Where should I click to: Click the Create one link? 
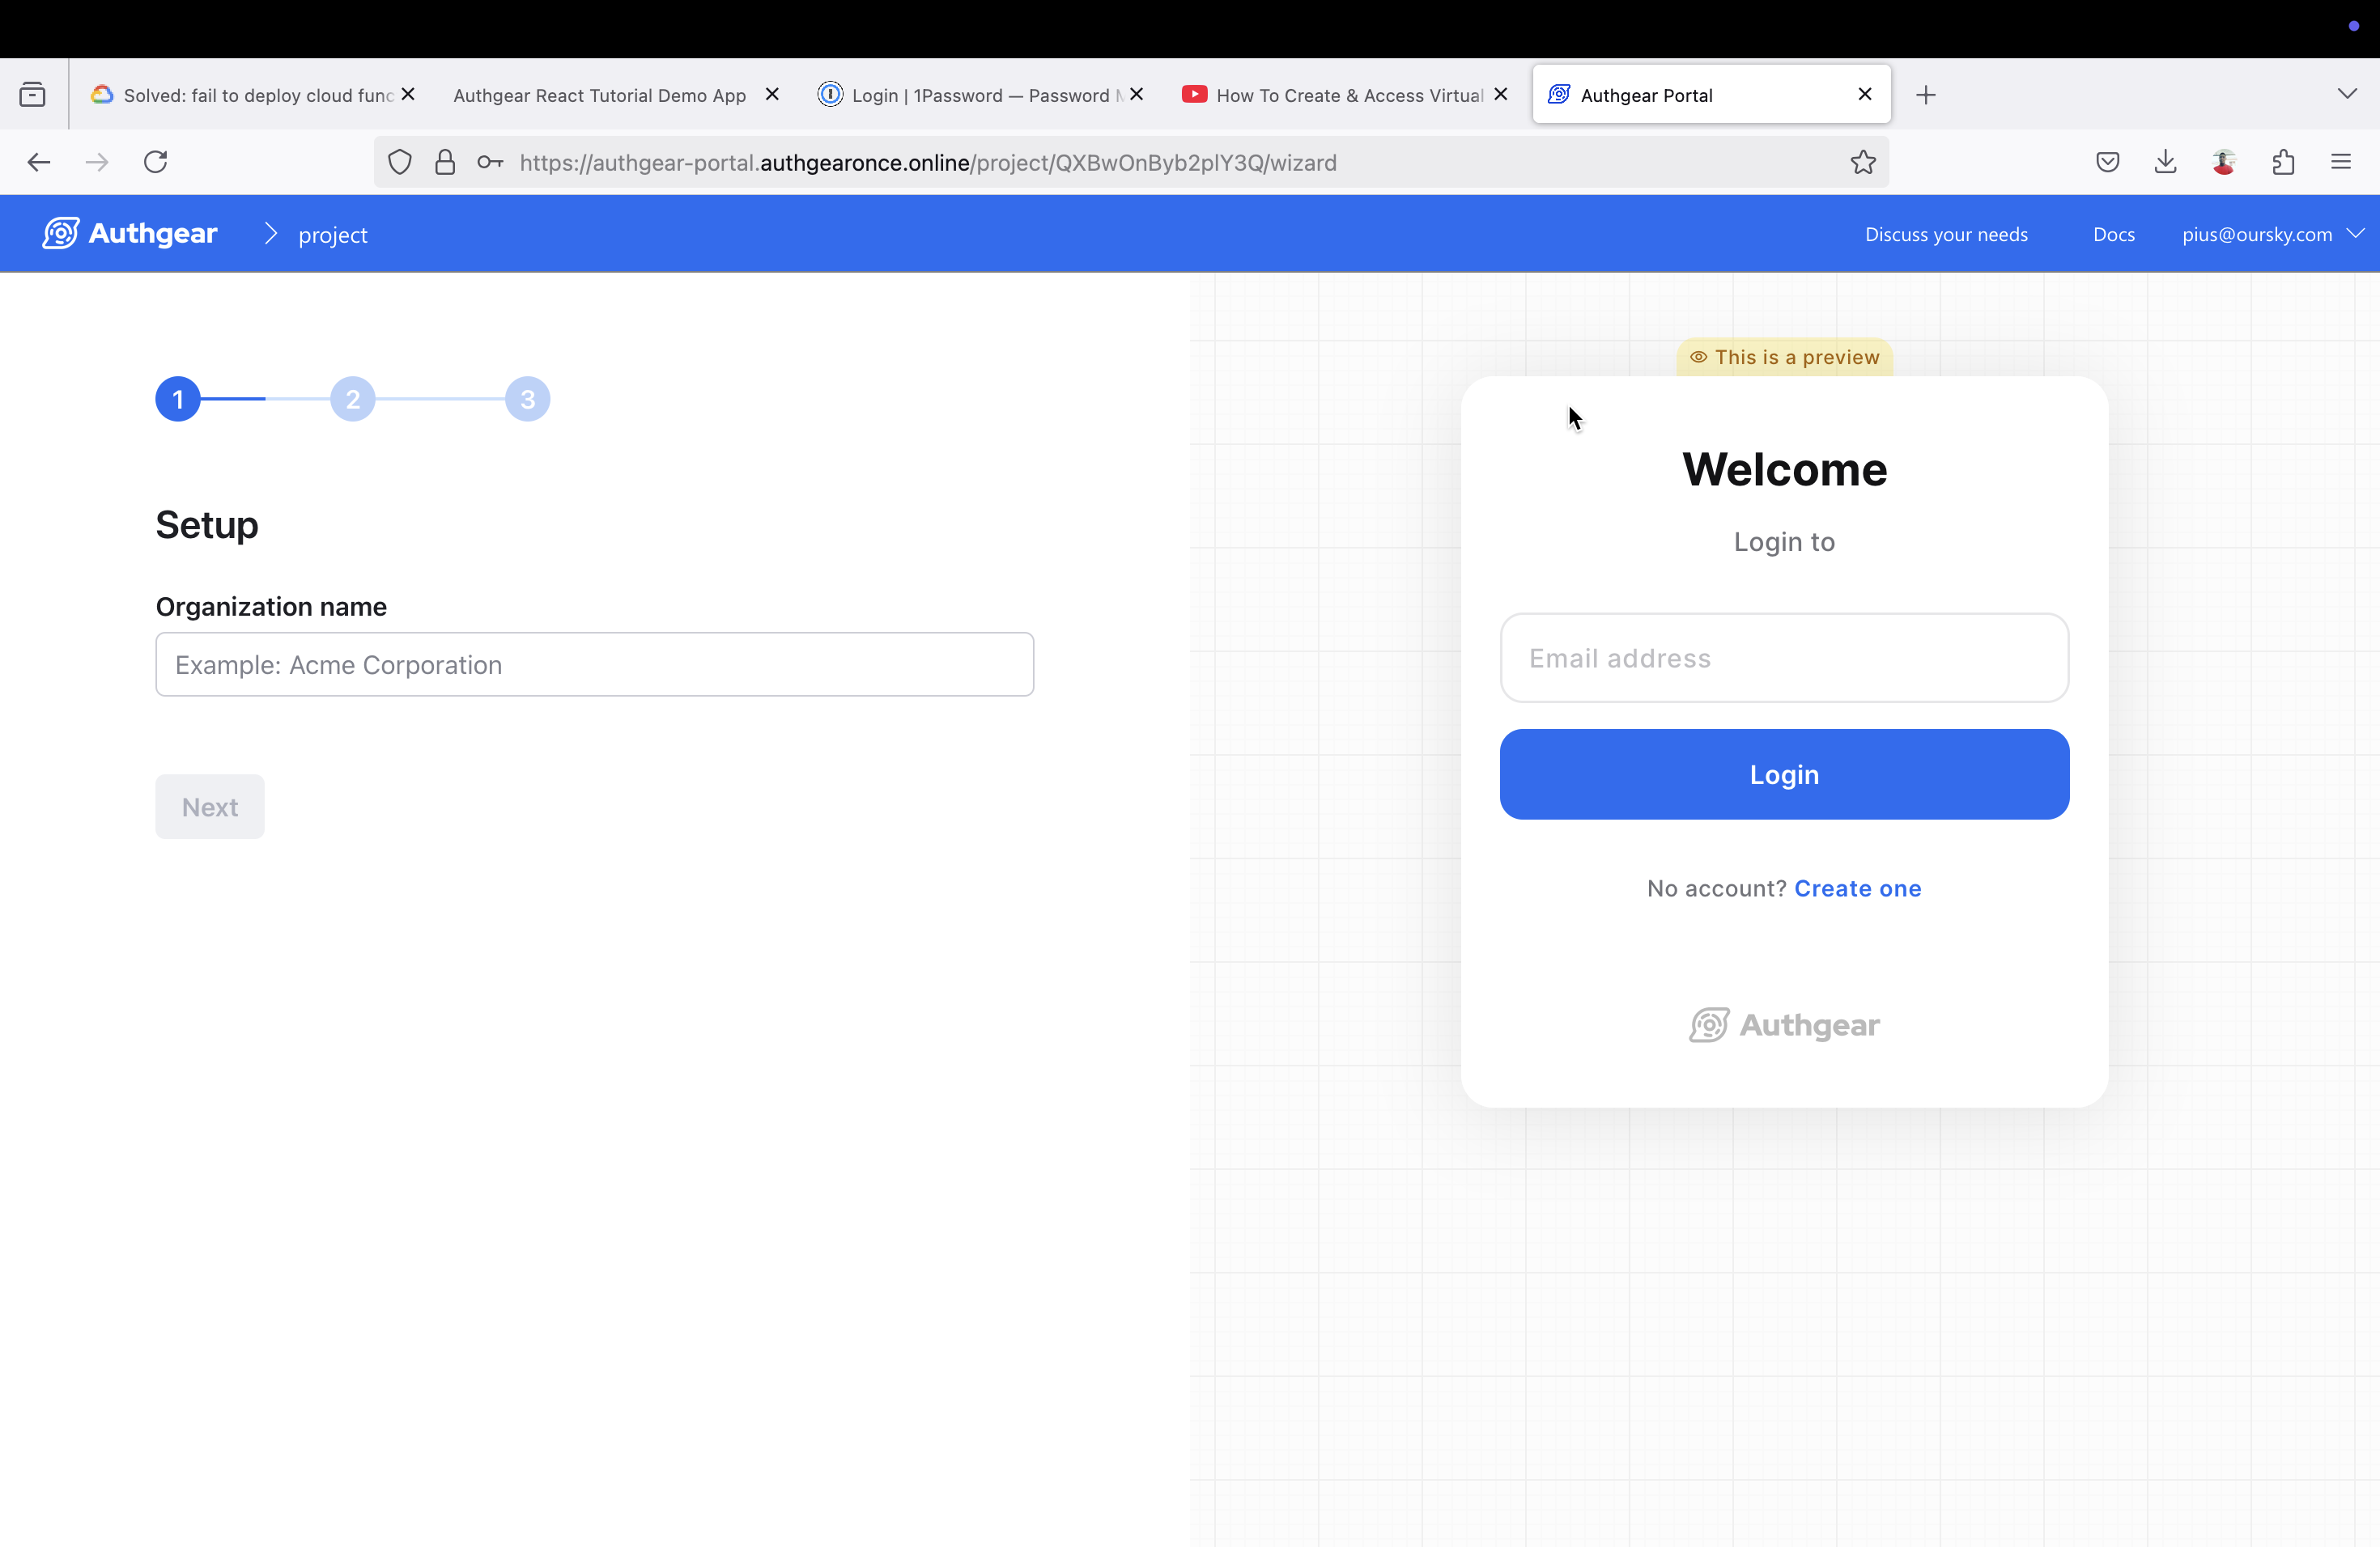[1857, 888]
